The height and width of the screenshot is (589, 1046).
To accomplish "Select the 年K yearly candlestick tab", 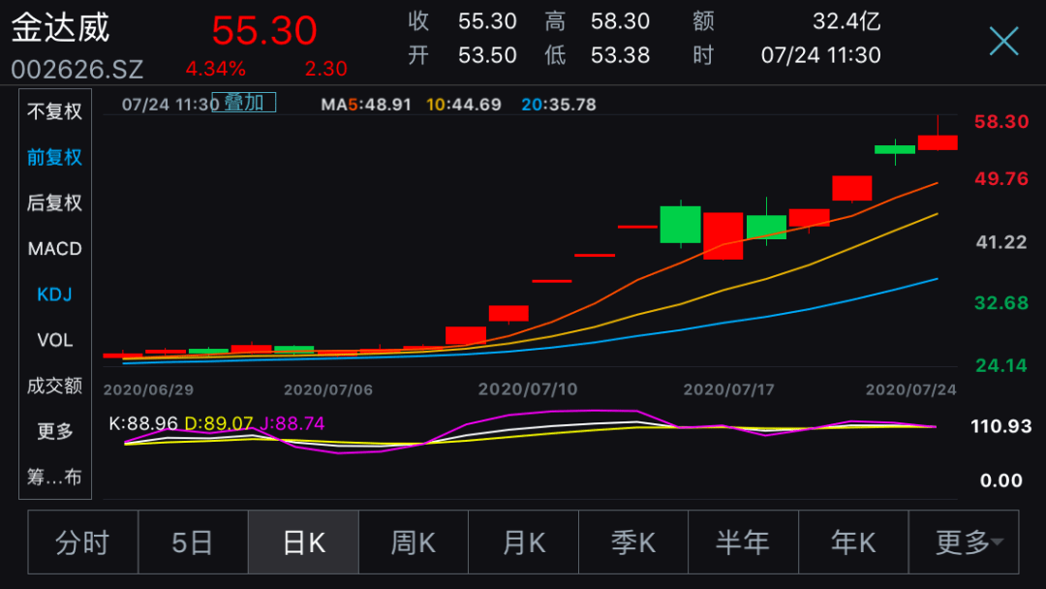I will tap(853, 542).
